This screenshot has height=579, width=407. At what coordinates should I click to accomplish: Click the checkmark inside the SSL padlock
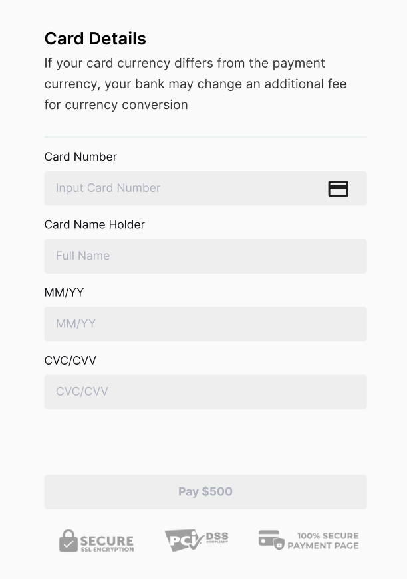pos(68,544)
